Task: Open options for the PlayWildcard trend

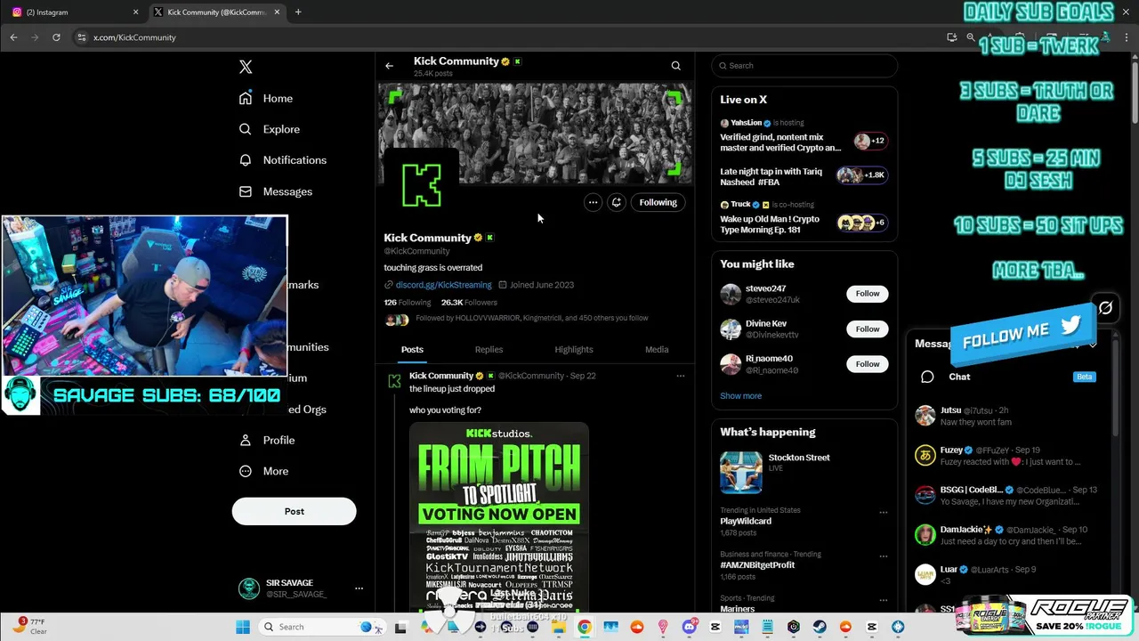Action: point(883,513)
